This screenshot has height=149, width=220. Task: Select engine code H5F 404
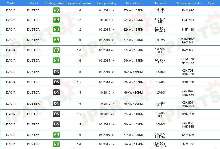tap(188, 20)
